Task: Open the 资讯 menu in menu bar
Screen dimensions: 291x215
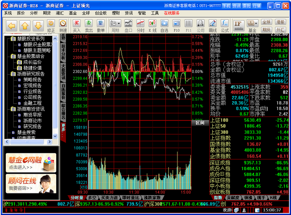Action: 128,13
